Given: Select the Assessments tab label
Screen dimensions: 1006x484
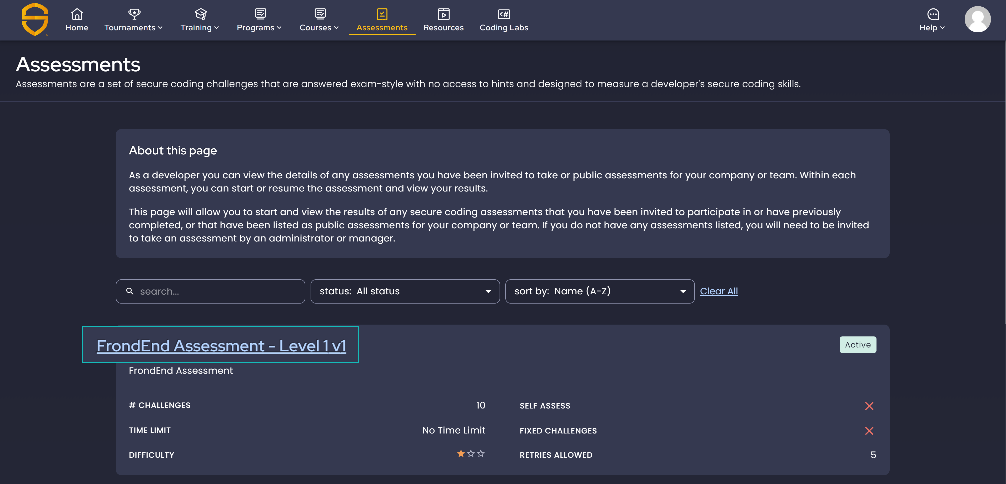Looking at the screenshot, I should pyautogui.click(x=382, y=28).
